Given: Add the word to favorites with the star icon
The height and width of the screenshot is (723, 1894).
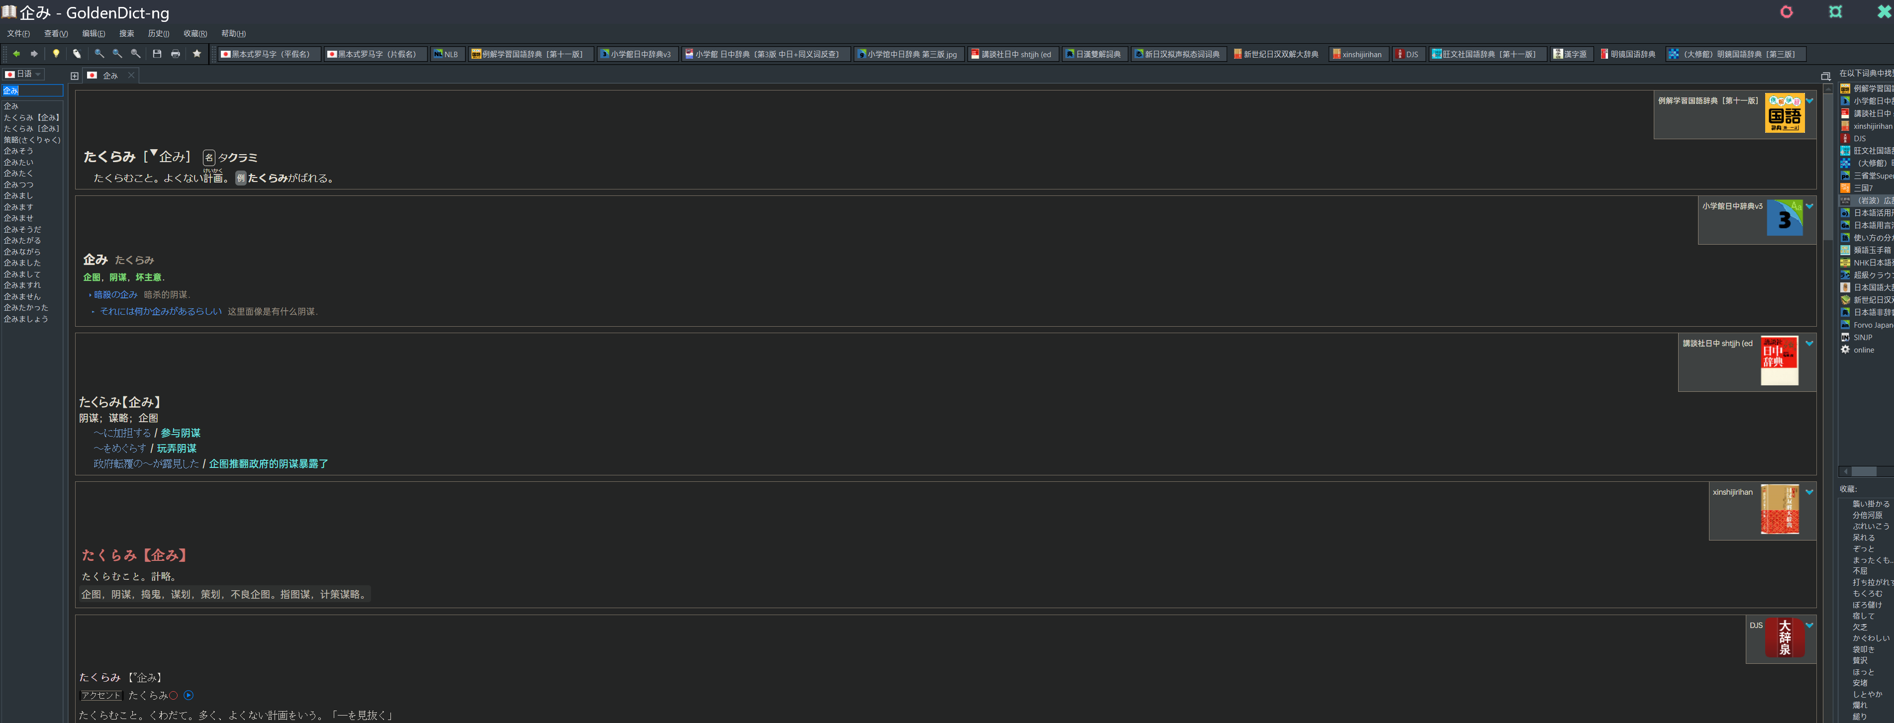Looking at the screenshot, I should pos(196,54).
